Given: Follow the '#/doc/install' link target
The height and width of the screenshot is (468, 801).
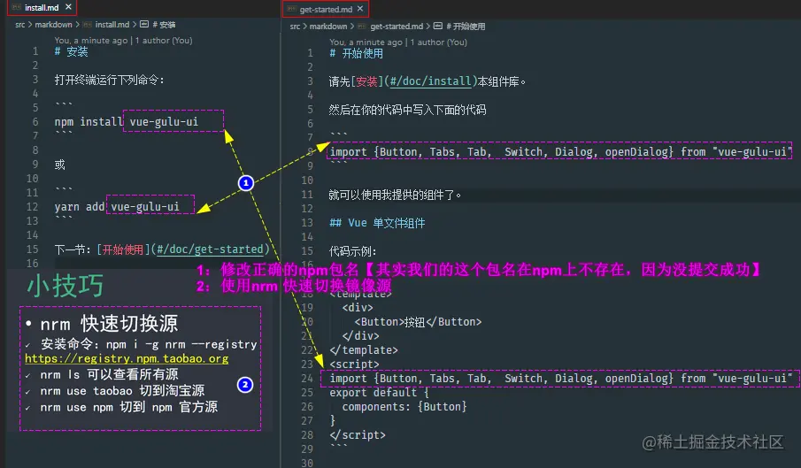Looking at the screenshot, I should click(x=431, y=81).
